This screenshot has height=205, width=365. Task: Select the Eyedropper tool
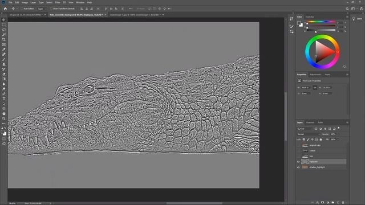pyautogui.click(x=4, y=50)
